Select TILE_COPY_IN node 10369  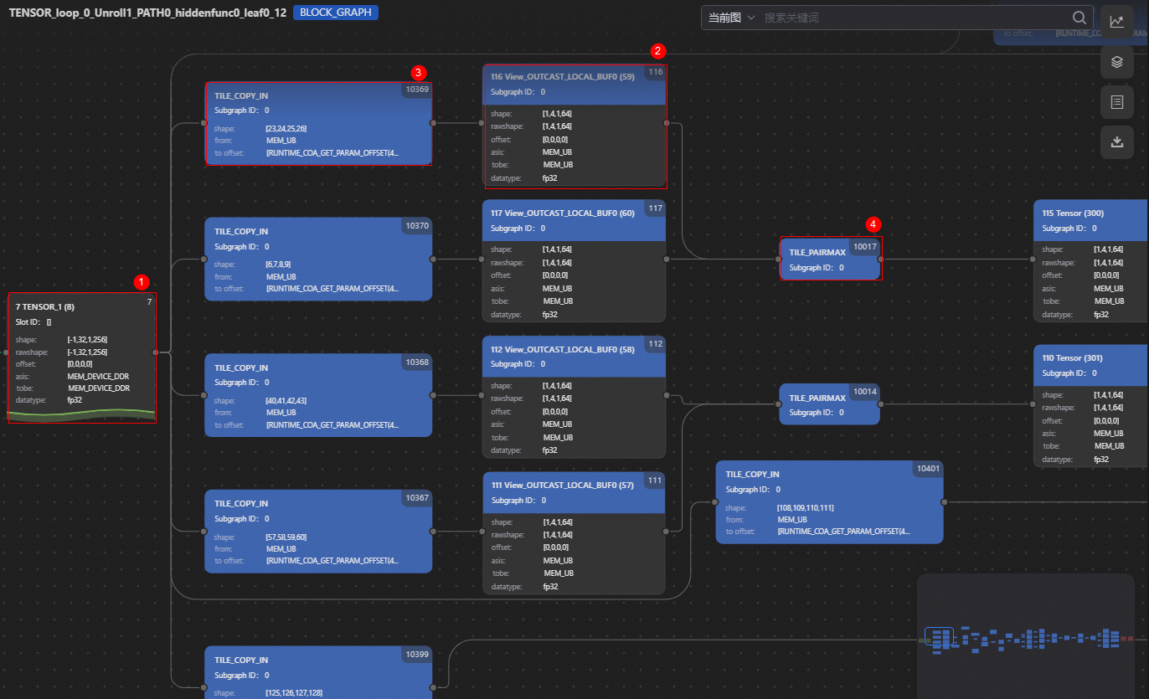click(x=318, y=124)
